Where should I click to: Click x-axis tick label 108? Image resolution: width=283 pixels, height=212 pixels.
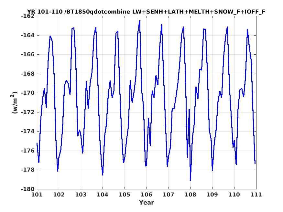tap(190, 195)
